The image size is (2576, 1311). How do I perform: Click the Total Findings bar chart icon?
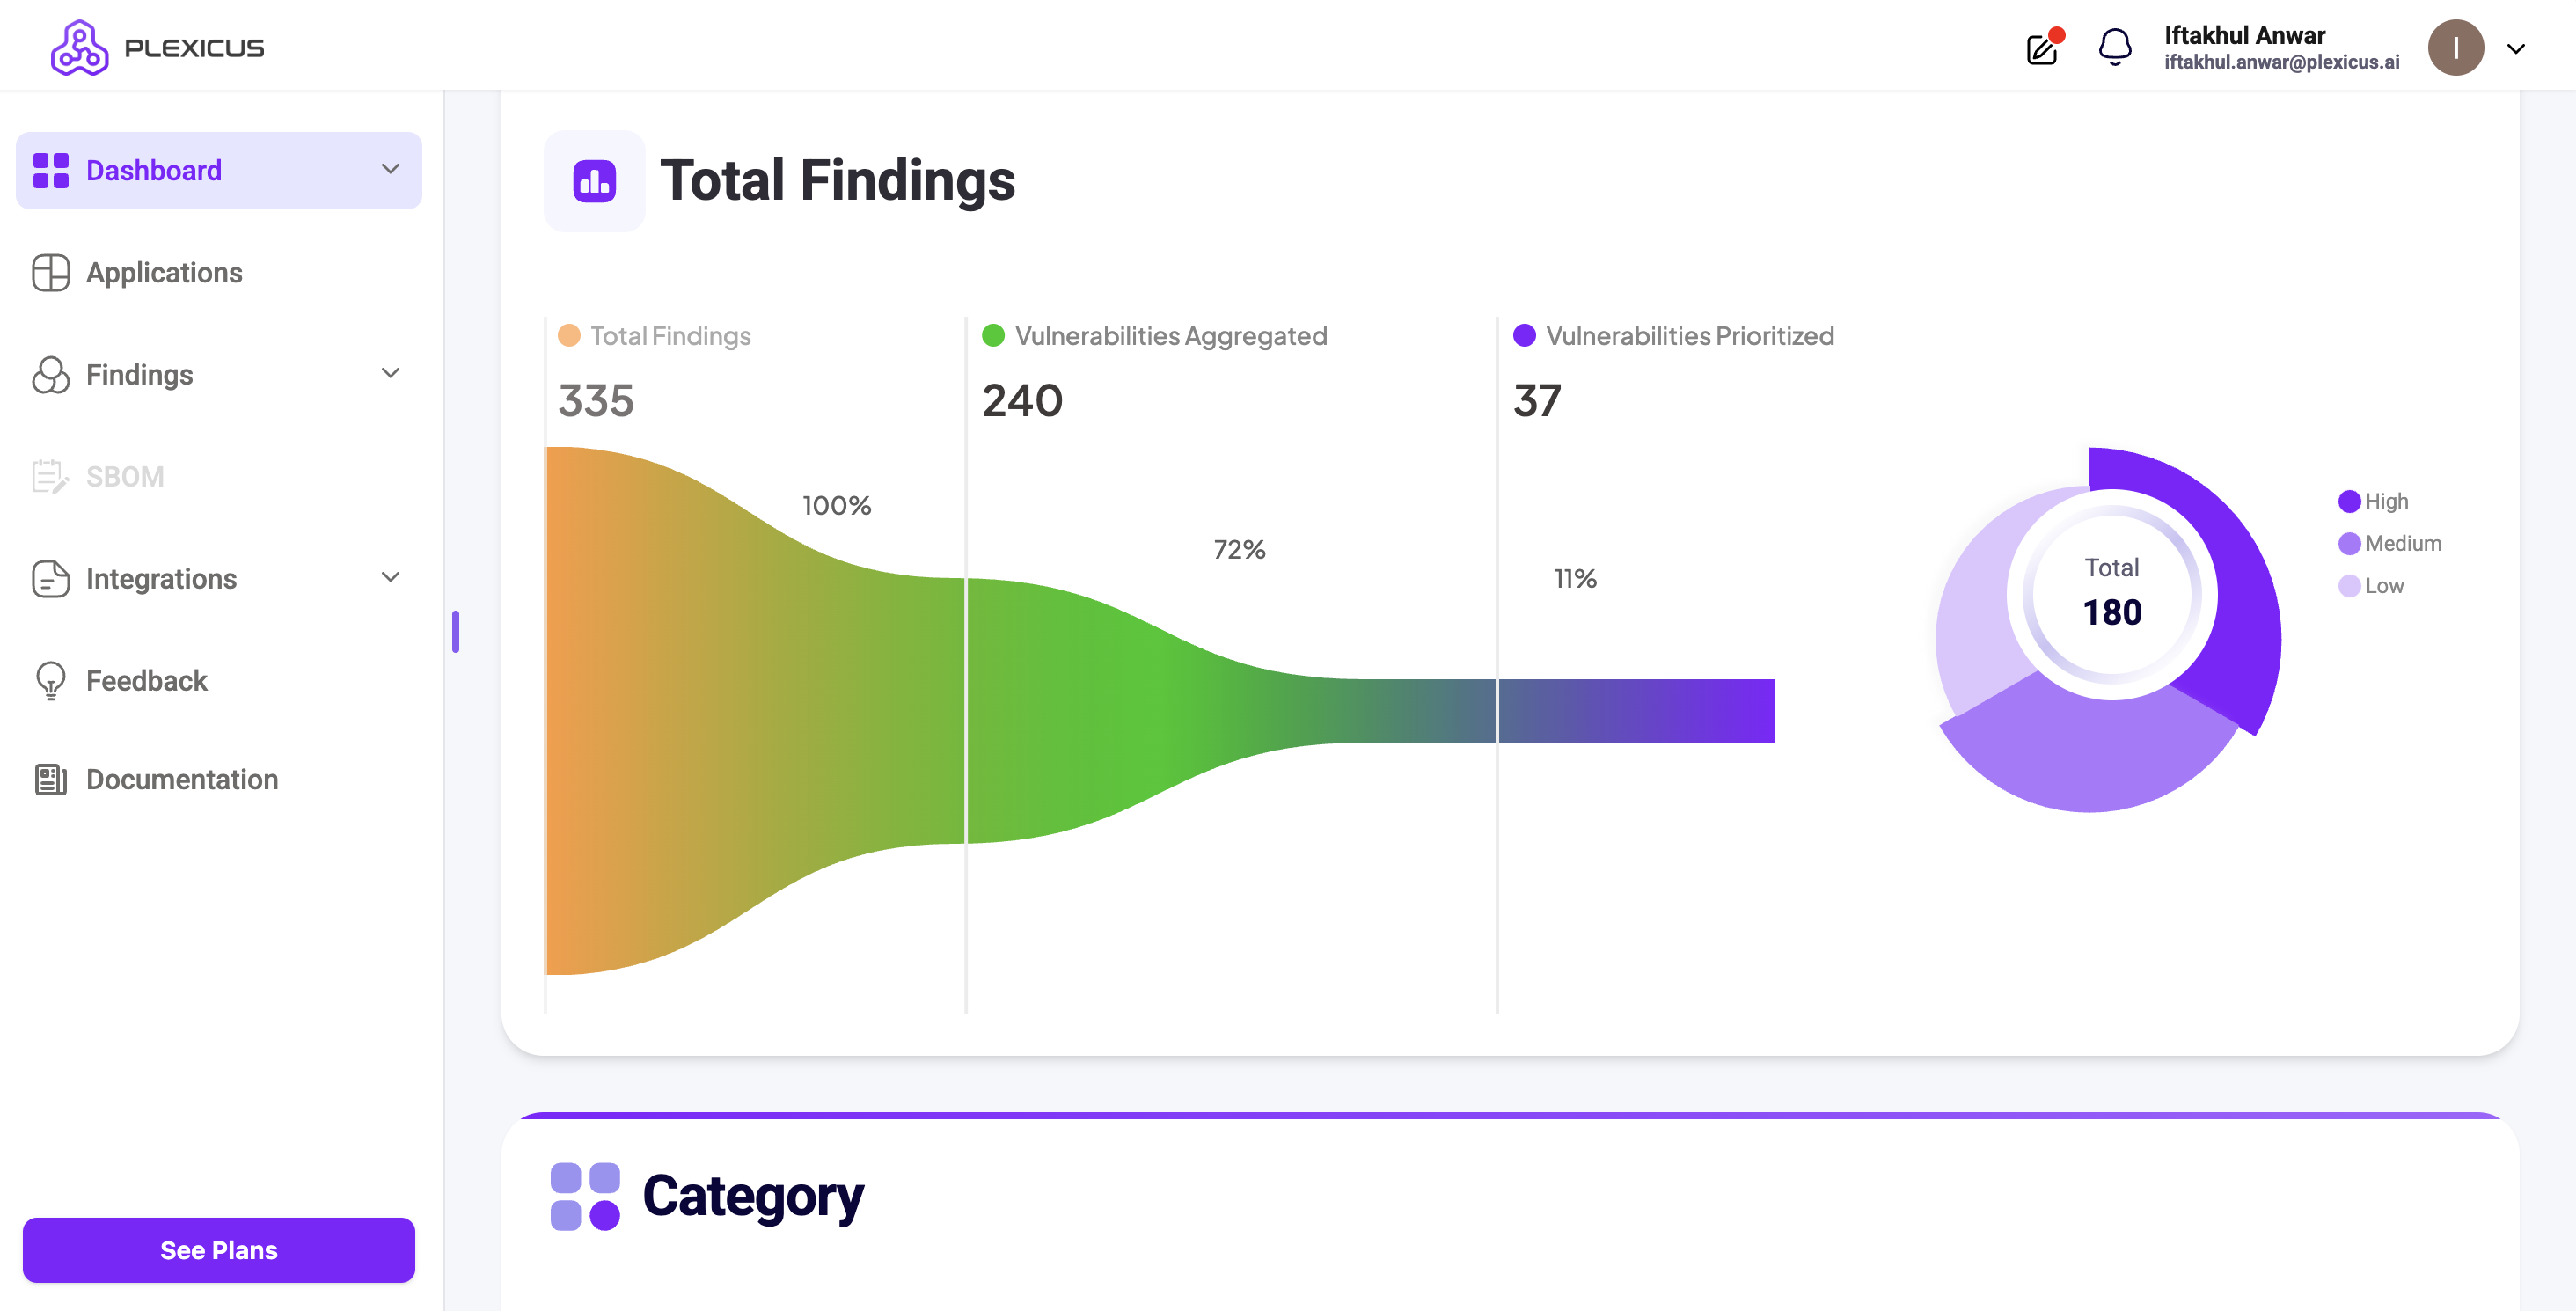[594, 181]
